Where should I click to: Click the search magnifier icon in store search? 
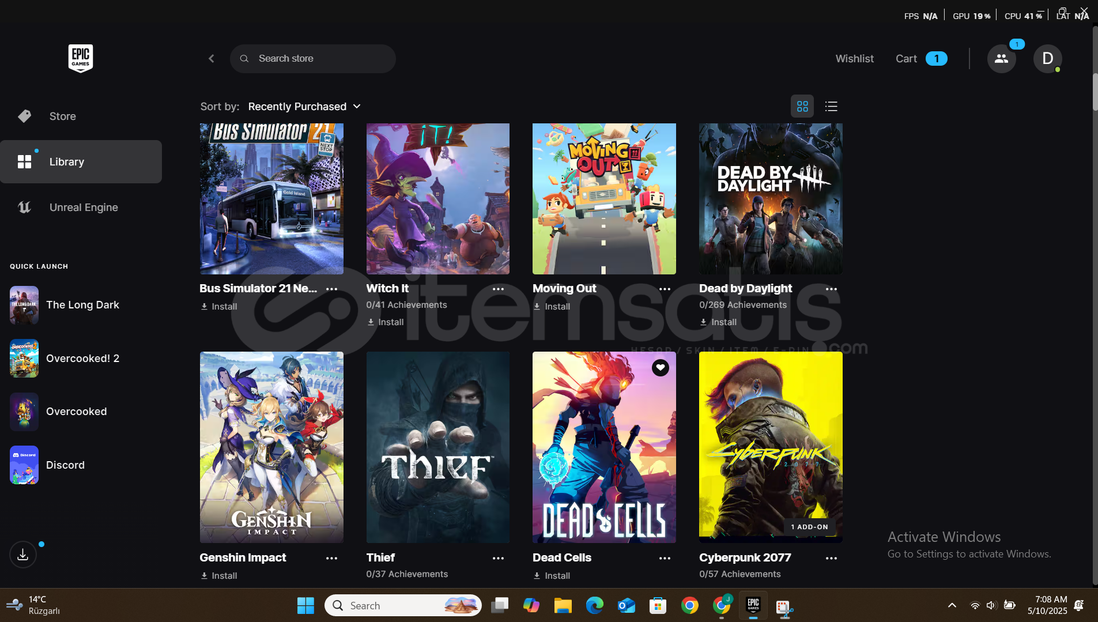point(244,59)
